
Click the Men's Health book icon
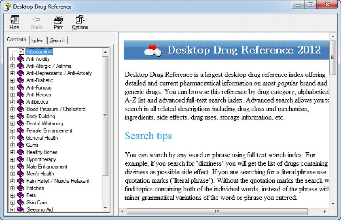[21, 173]
